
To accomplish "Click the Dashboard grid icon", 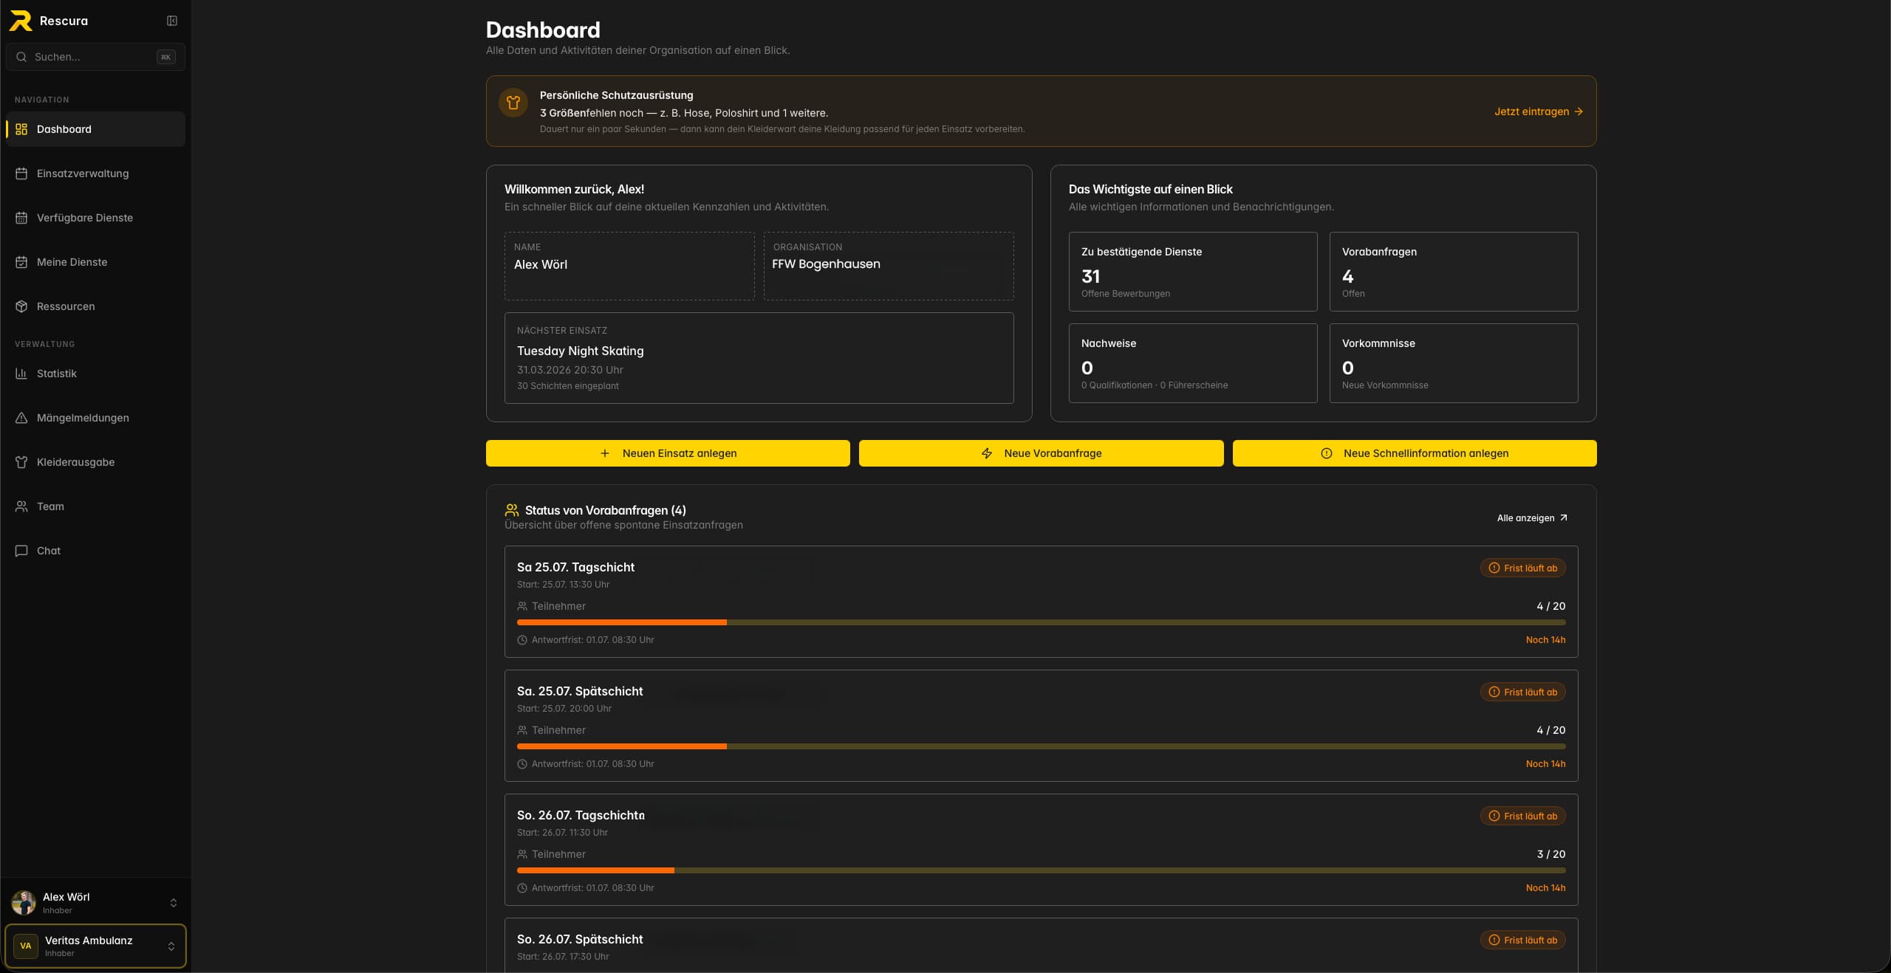I will [21, 129].
